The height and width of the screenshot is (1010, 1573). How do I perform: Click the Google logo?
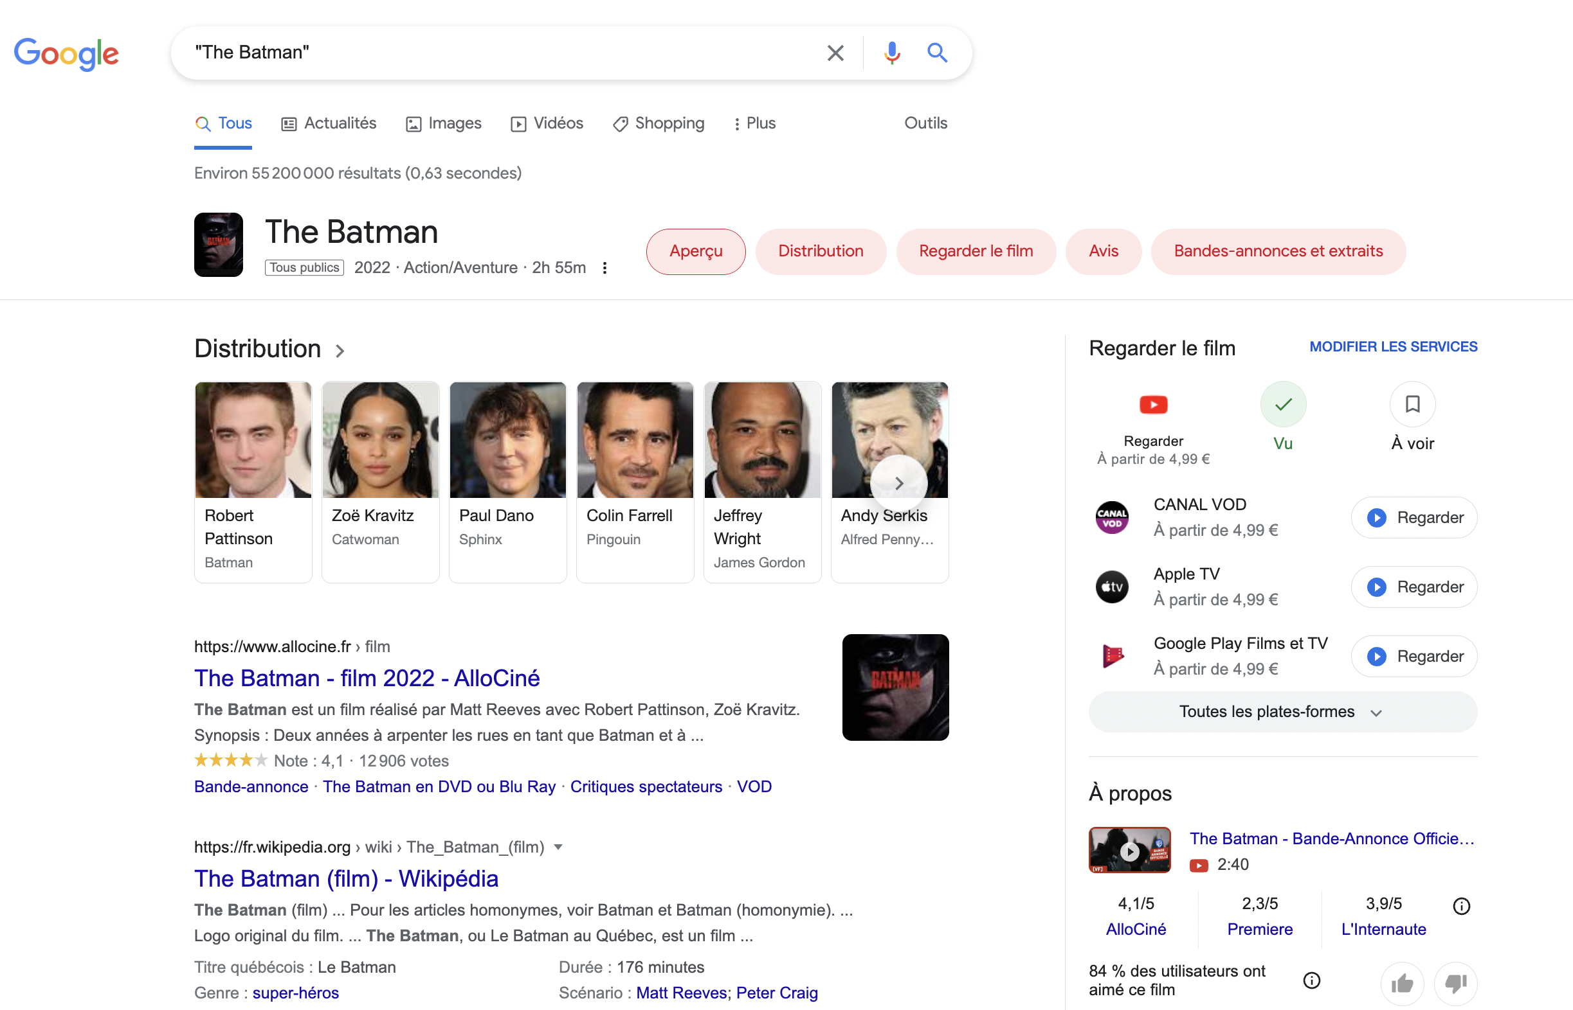click(x=66, y=53)
